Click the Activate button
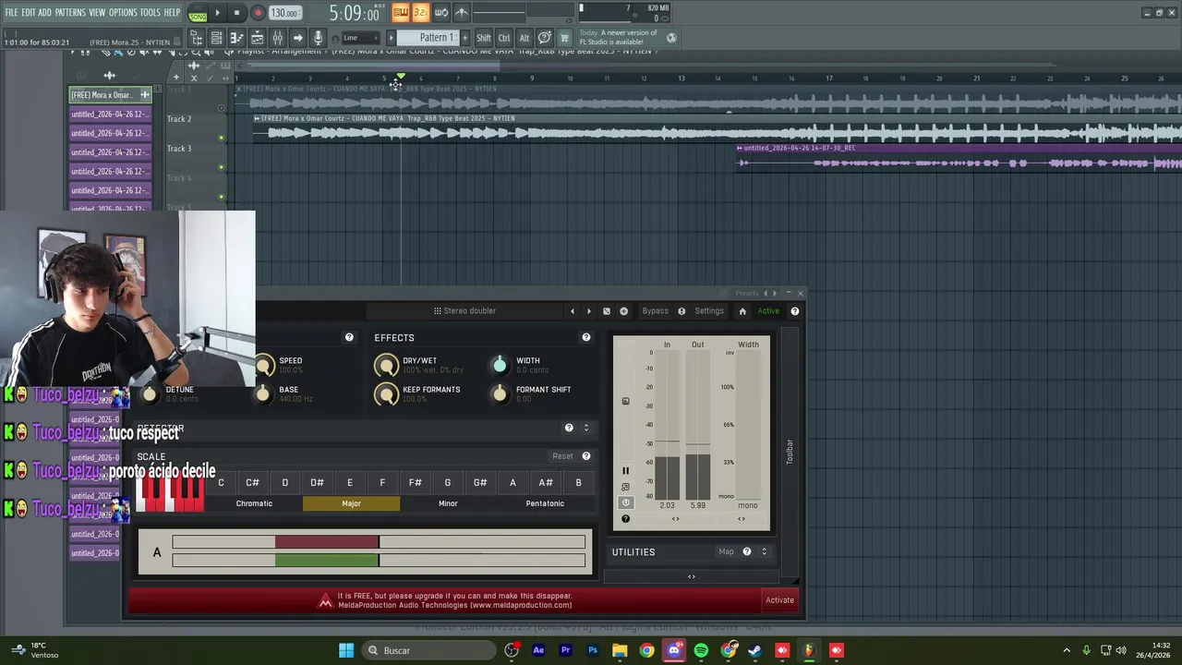1182x665 pixels. click(779, 600)
